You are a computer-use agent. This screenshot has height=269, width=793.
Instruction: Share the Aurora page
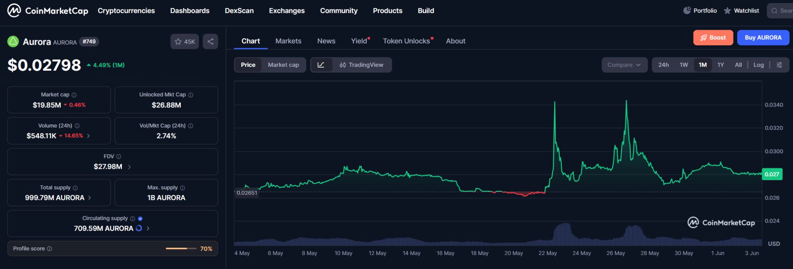pos(210,41)
